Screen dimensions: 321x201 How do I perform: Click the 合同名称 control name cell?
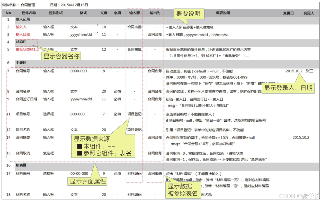coord(23,91)
